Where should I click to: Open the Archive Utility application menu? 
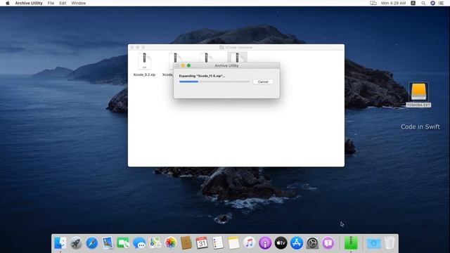click(x=29, y=3)
